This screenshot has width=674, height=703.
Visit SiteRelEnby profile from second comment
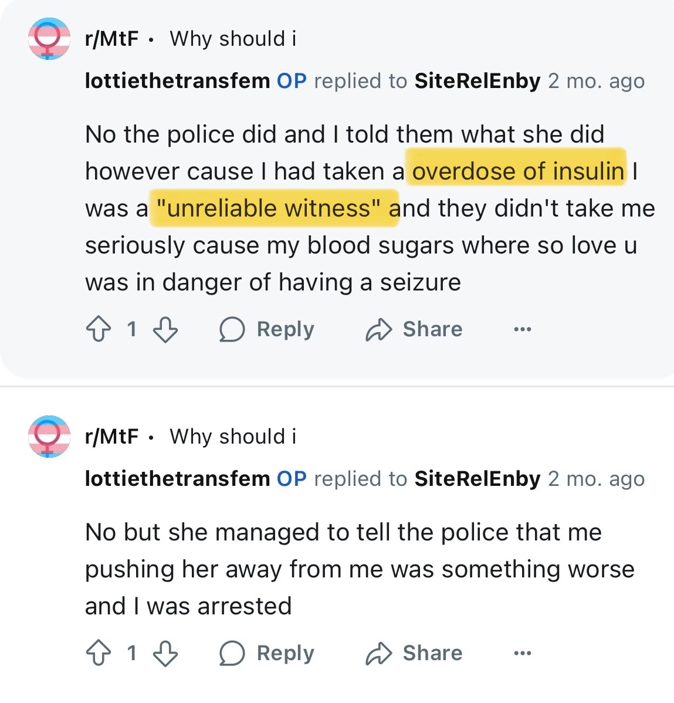point(477,479)
